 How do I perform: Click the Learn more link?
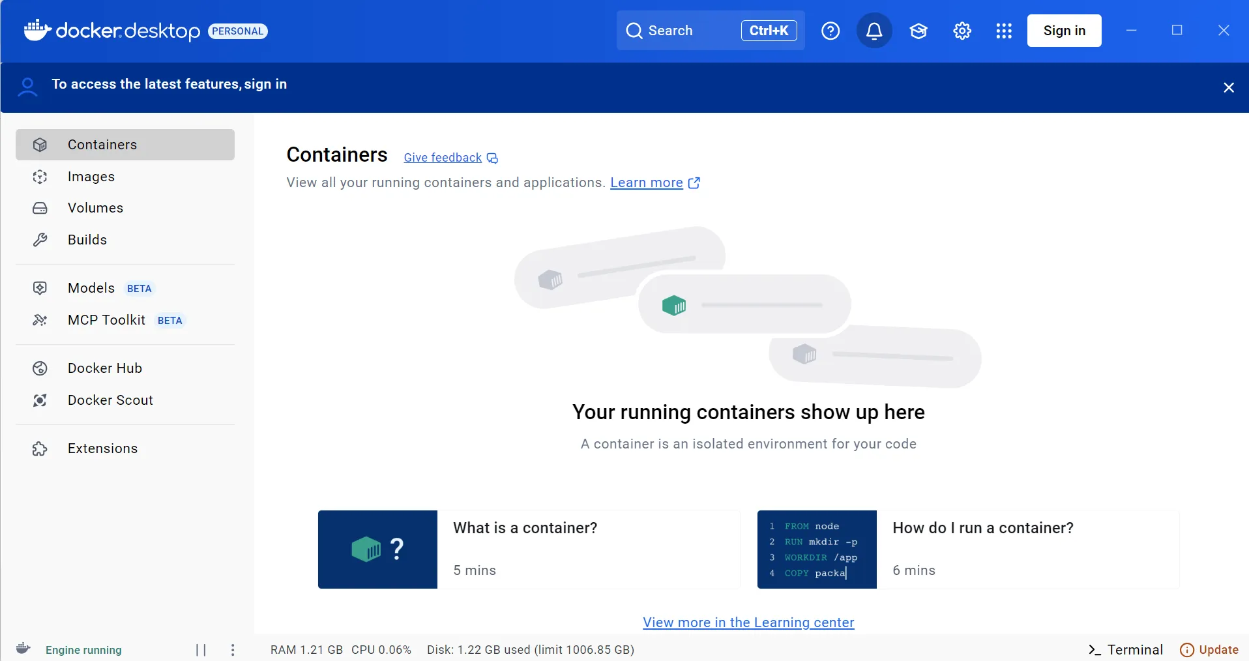[646, 183]
